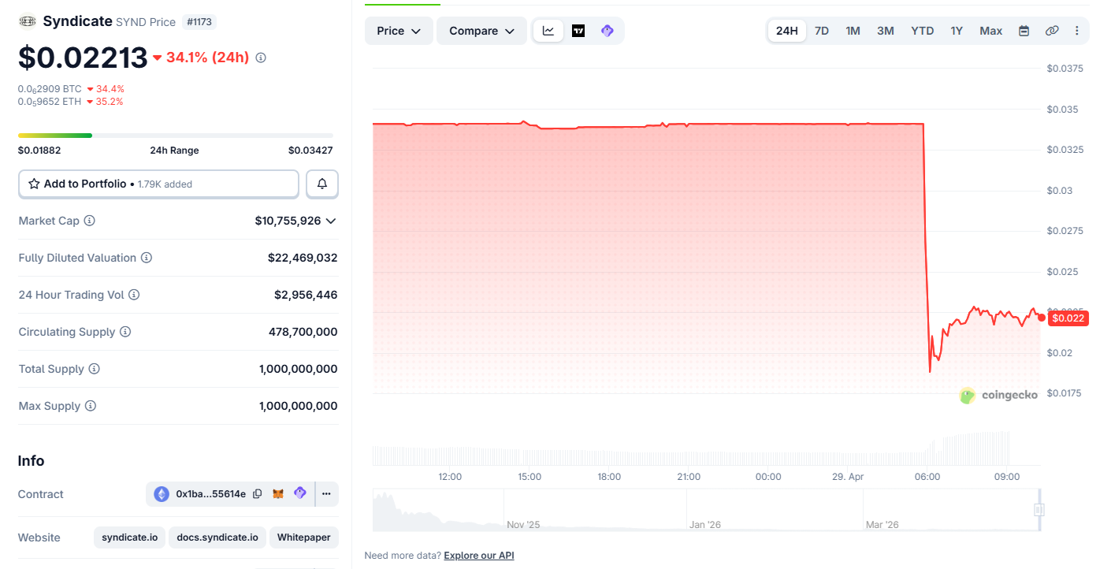Screen dimensions: 1096x569
Task: Select the 7D time range tab
Action: pos(821,31)
